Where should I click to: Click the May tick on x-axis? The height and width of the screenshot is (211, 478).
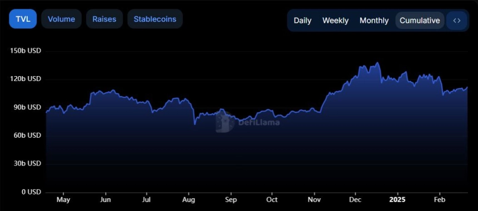tap(63, 200)
